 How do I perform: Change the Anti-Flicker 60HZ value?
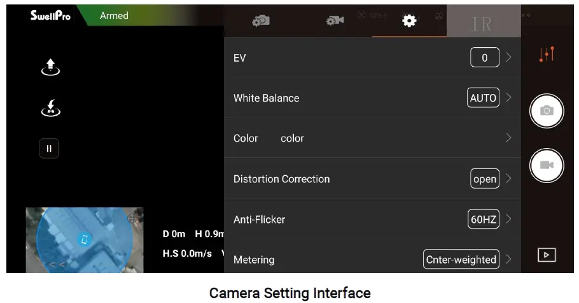[x=483, y=219]
